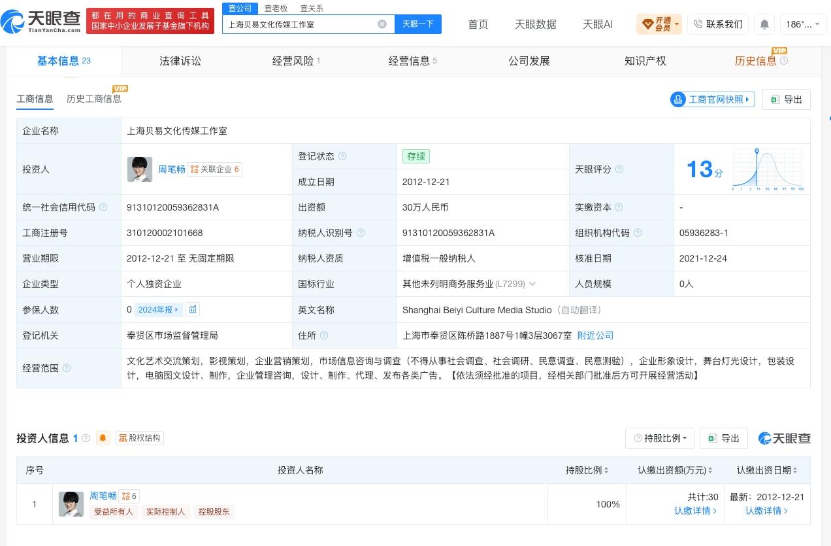Select credit code 91310120059362831A in 统一社会信用代码 row
Viewport: 831px width, 546px height.
coord(173,207)
